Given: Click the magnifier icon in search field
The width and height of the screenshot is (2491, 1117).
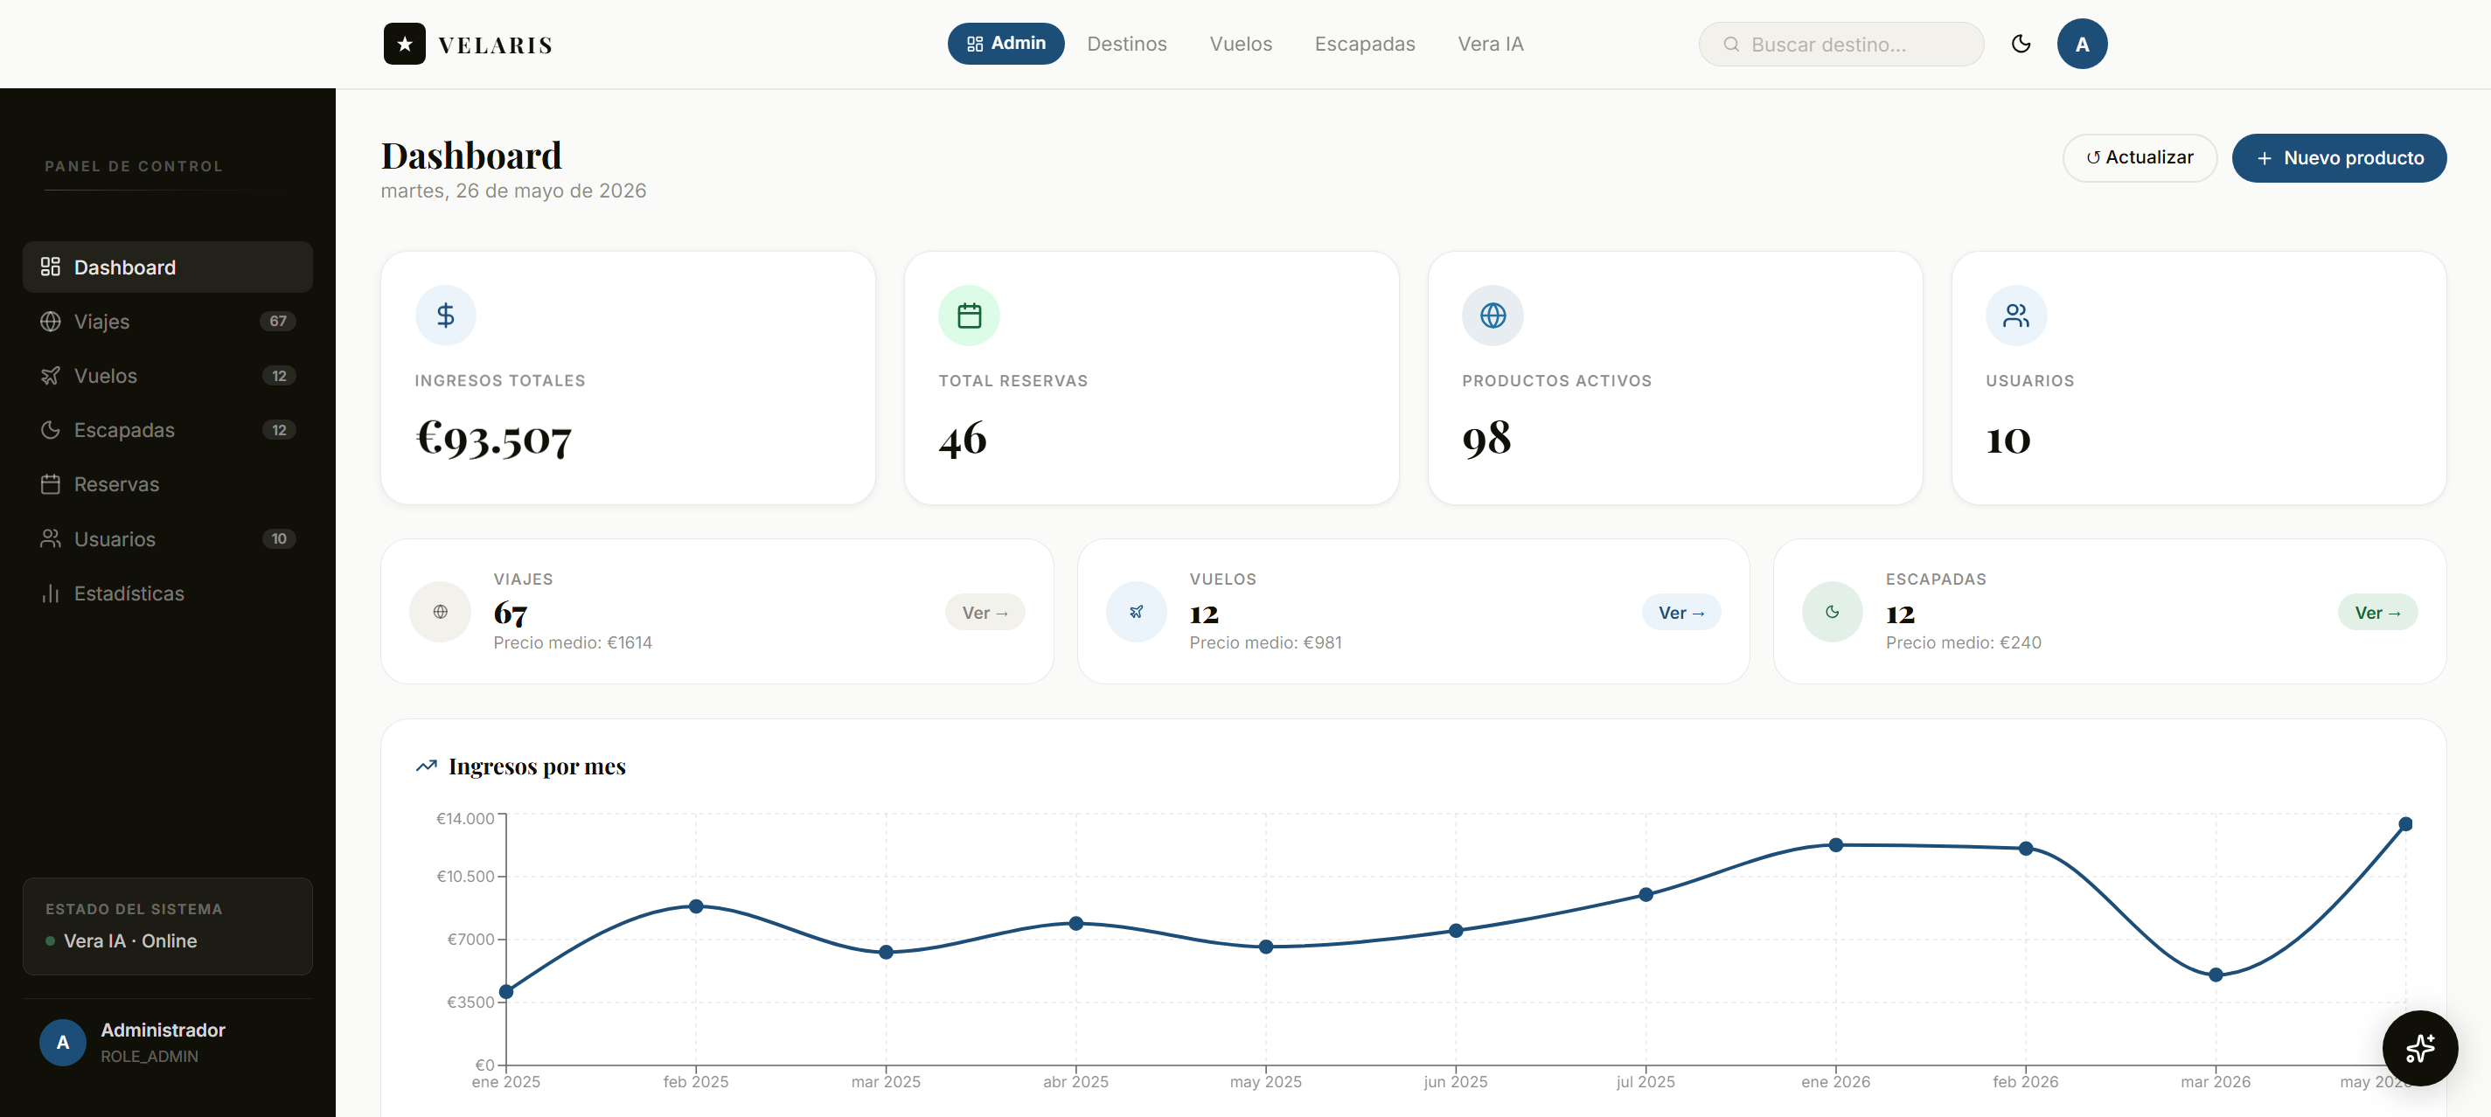Looking at the screenshot, I should (x=1731, y=45).
